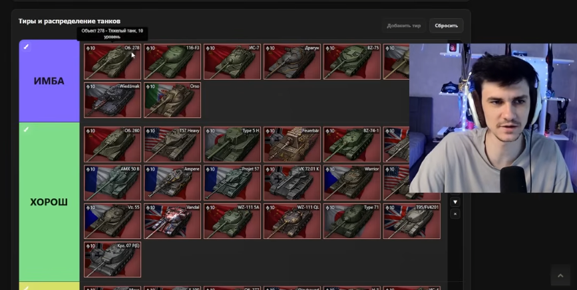
Task: Select the ИС-7 tank card
Action: (x=232, y=62)
